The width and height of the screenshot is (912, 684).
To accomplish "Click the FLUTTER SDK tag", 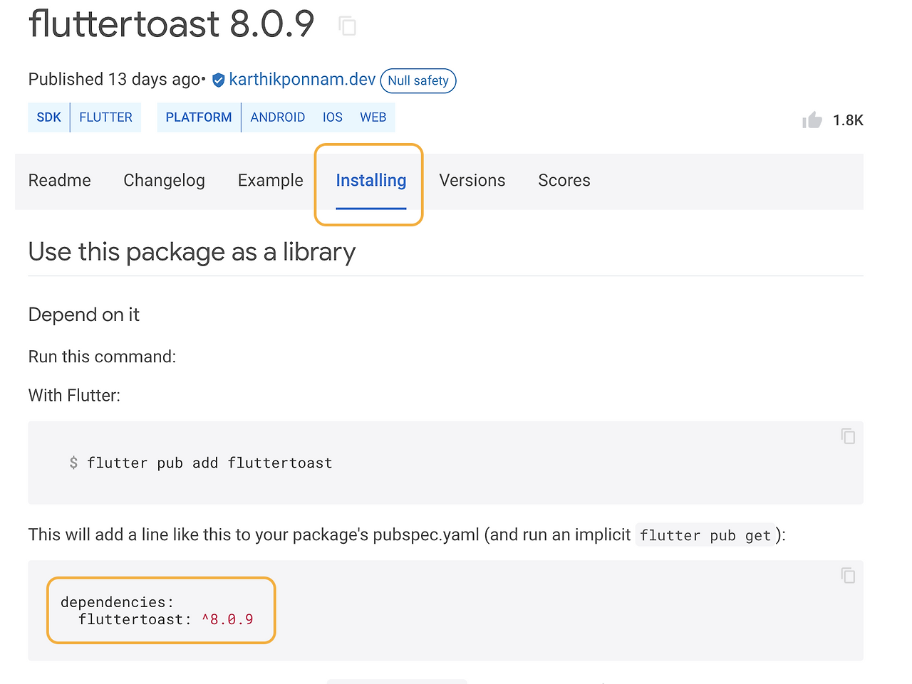I will click(105, 117).
